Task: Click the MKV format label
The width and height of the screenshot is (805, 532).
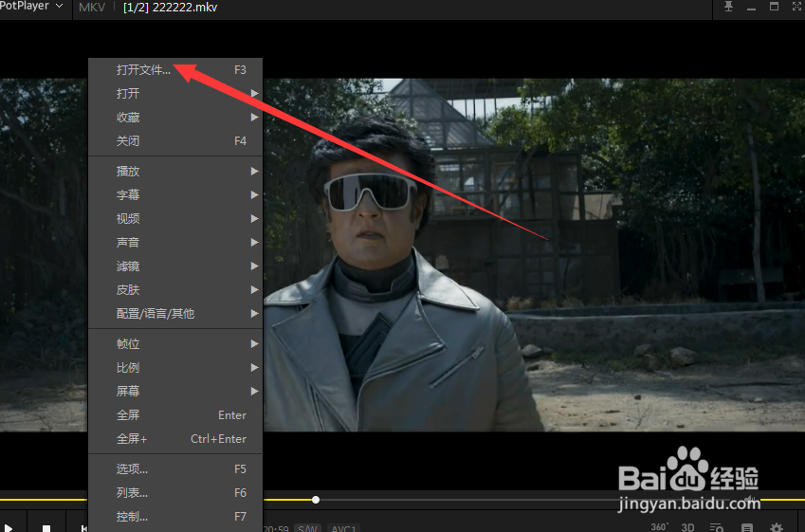Action: 92,8
